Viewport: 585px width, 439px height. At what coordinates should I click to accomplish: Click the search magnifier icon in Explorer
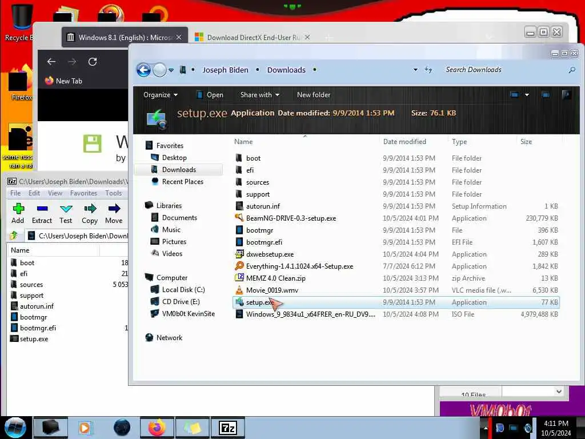pos(572,70)
